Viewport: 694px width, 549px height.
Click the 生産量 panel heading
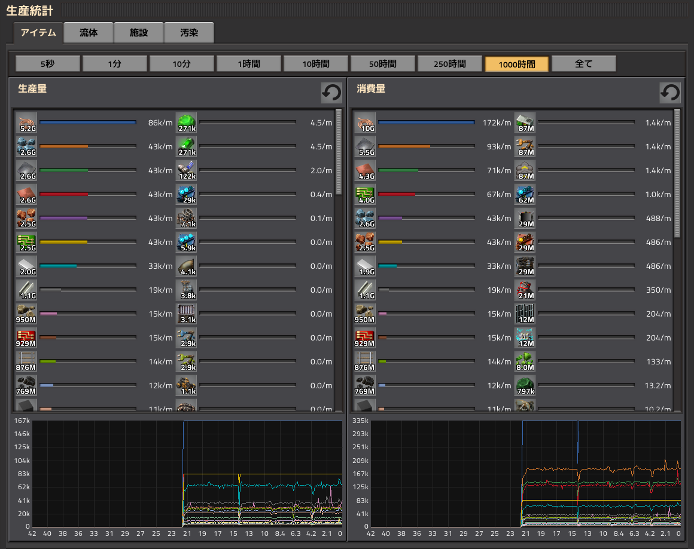32,88
